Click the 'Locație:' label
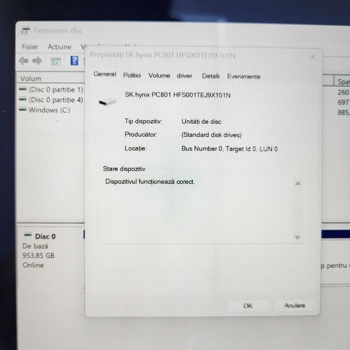This screenshot has width=350, height=350. (x=135, y=148)
